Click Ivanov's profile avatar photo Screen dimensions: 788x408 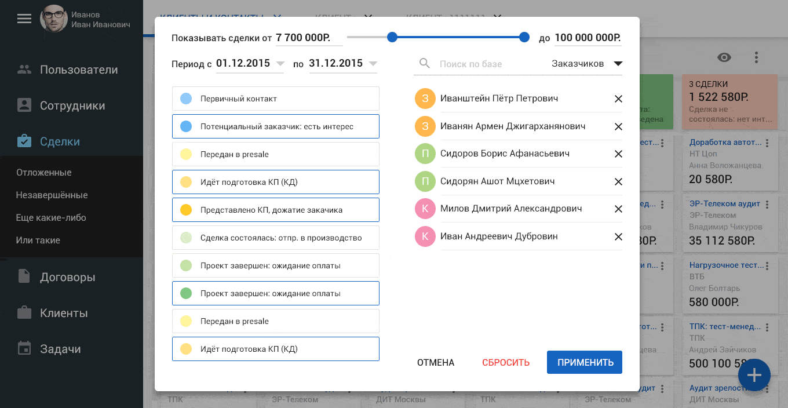point(54,19)
